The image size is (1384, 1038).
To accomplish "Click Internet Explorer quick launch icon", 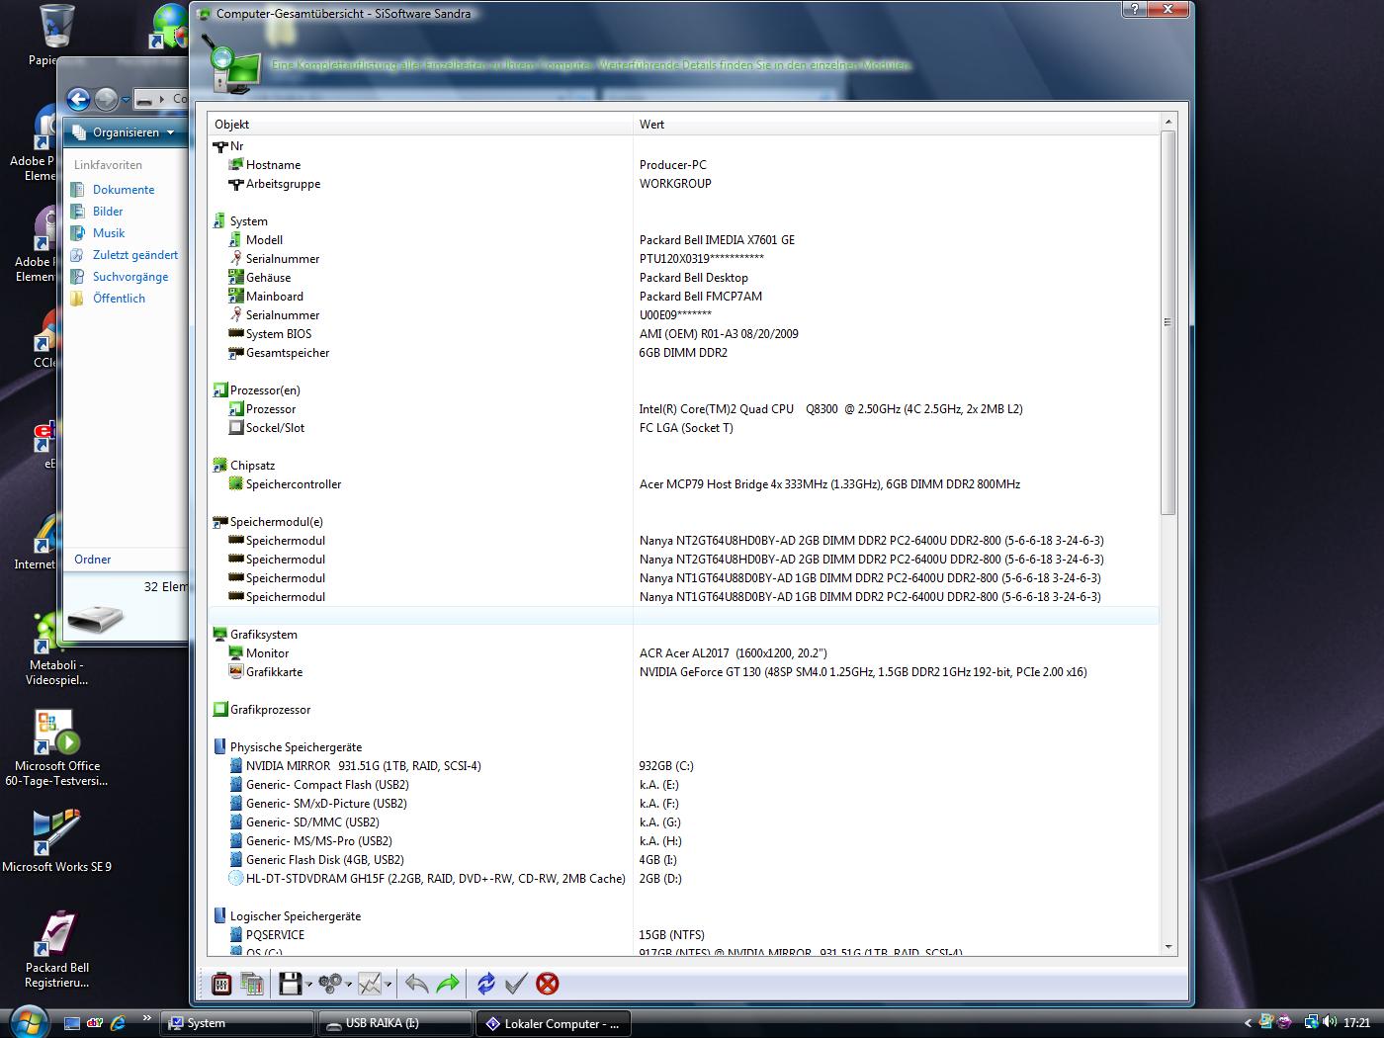I will (119, 1023).
